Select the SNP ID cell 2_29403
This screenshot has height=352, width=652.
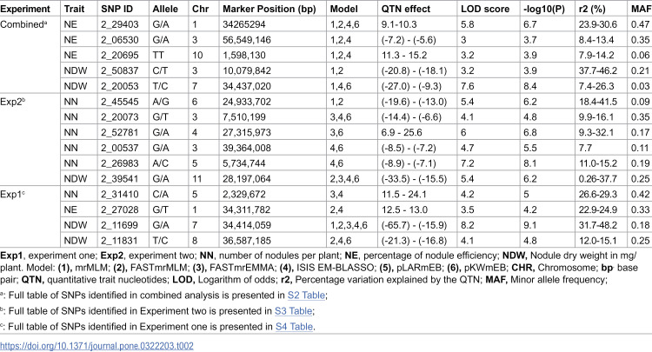click(119, 24)
